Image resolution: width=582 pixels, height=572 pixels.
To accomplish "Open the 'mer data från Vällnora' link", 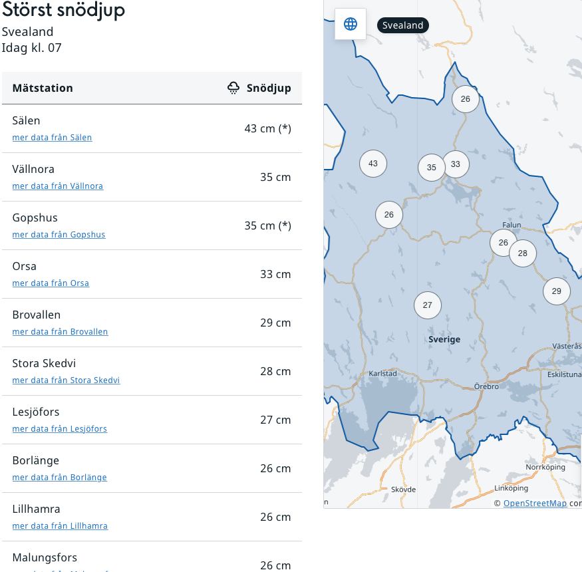I will coord(58,186).
